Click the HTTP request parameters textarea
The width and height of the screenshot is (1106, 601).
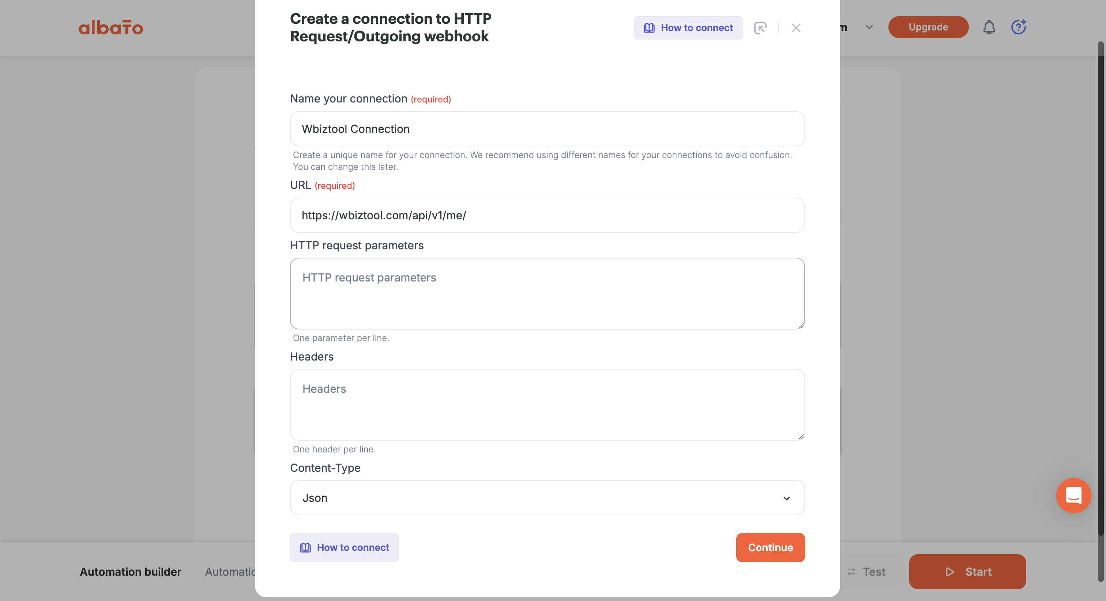[547, 294]
